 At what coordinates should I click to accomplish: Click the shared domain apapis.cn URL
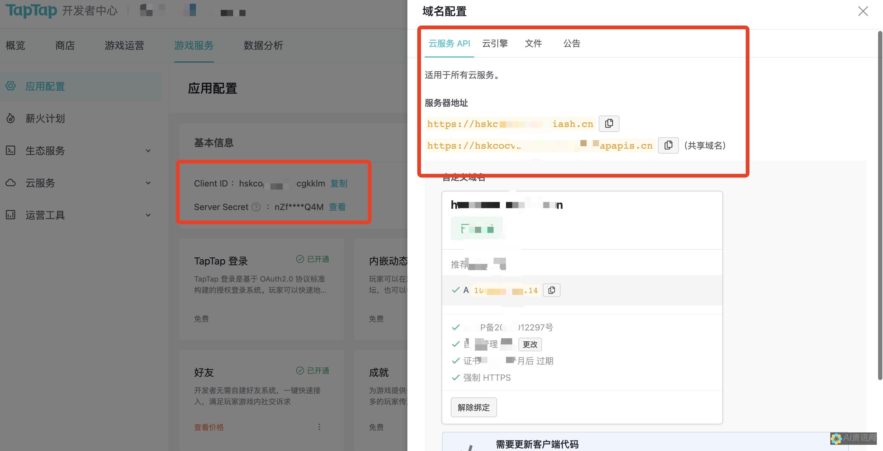pos(540,146)
